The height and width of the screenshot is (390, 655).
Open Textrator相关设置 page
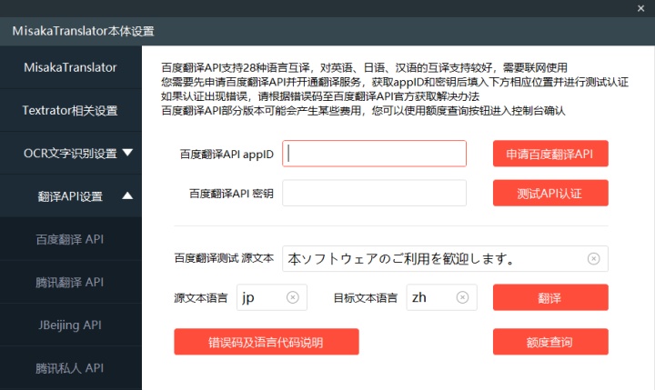(x=71, y=110)
